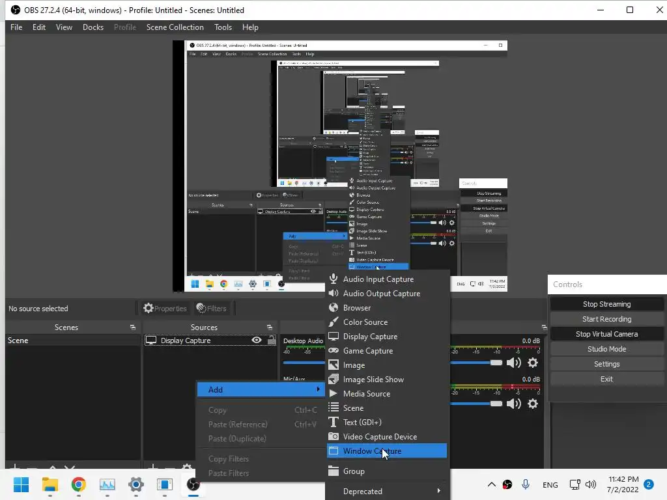
Task: Select the Image source icon
Action: click(x=333, y=365)
